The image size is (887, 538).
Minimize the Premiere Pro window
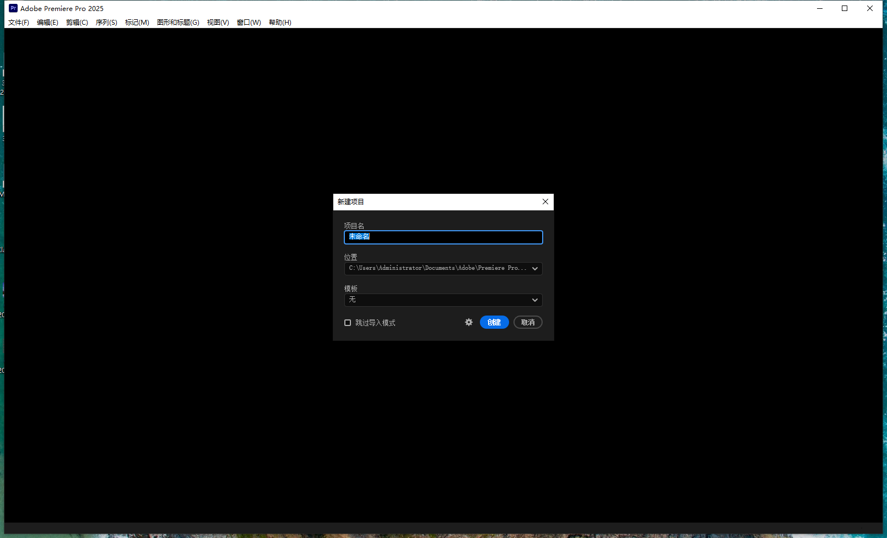click(820, 8)
